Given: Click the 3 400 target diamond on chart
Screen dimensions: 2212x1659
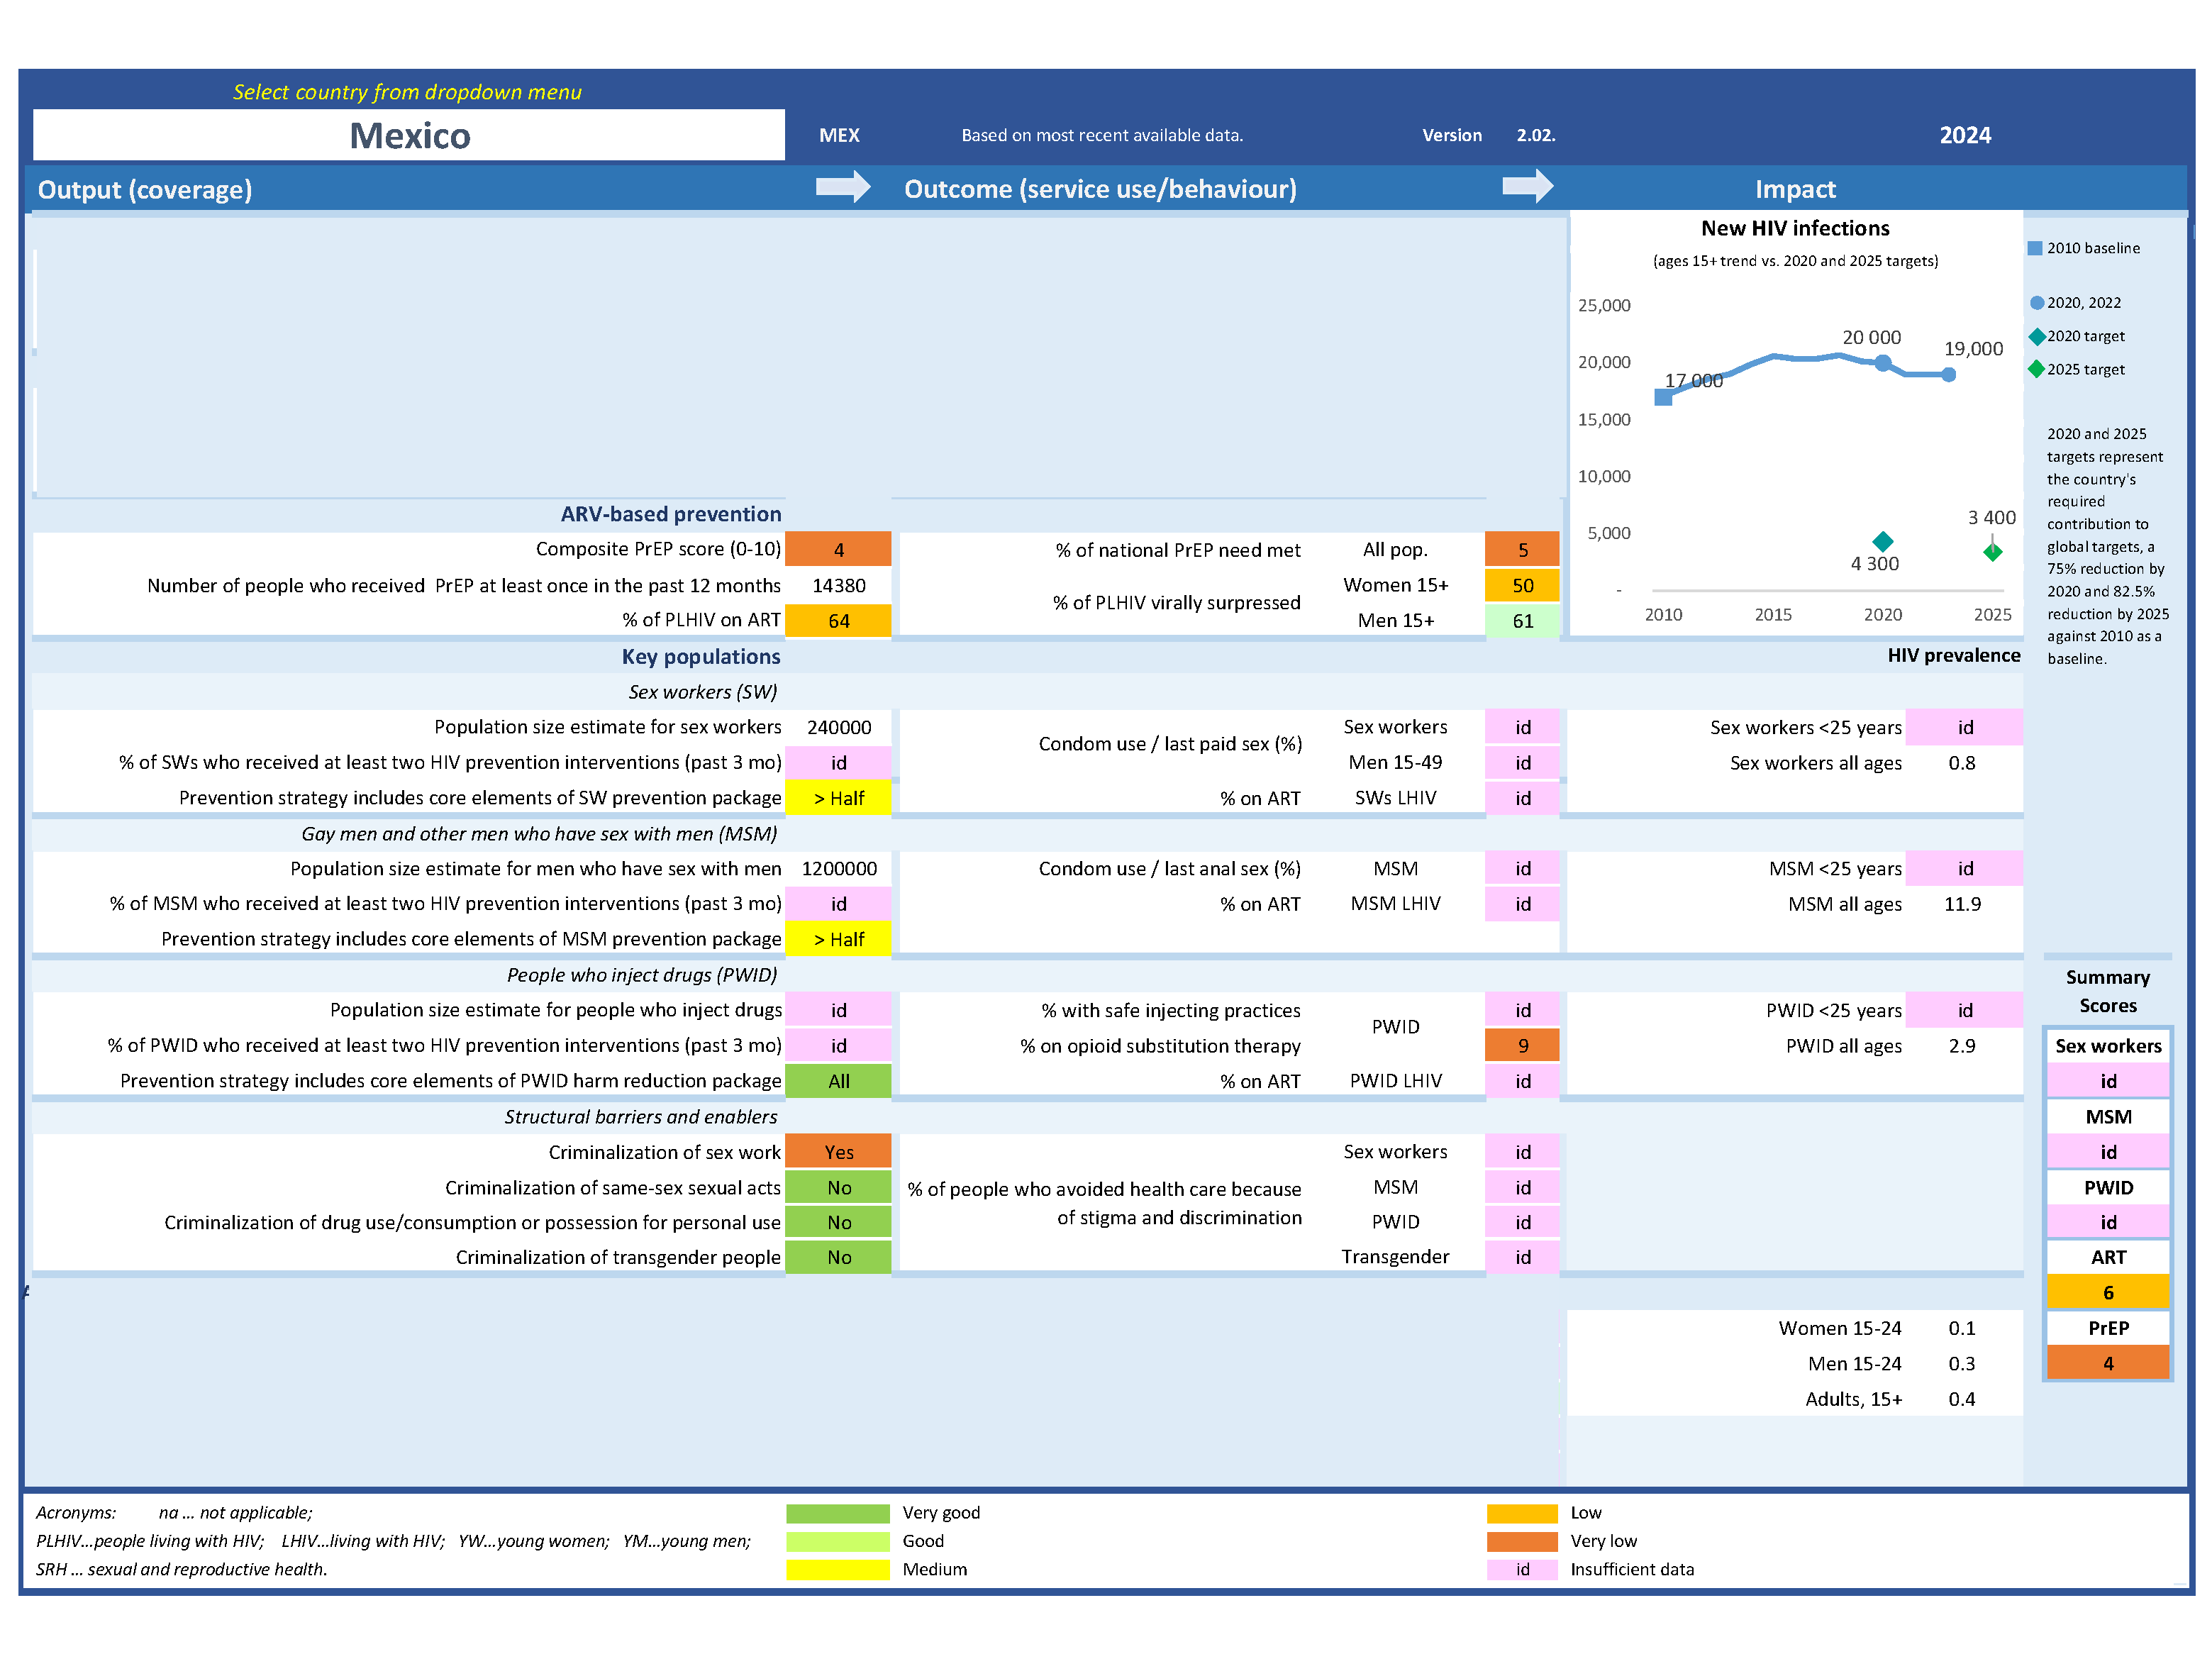Looking at the screenshot, I should [x=1993, y=551].
